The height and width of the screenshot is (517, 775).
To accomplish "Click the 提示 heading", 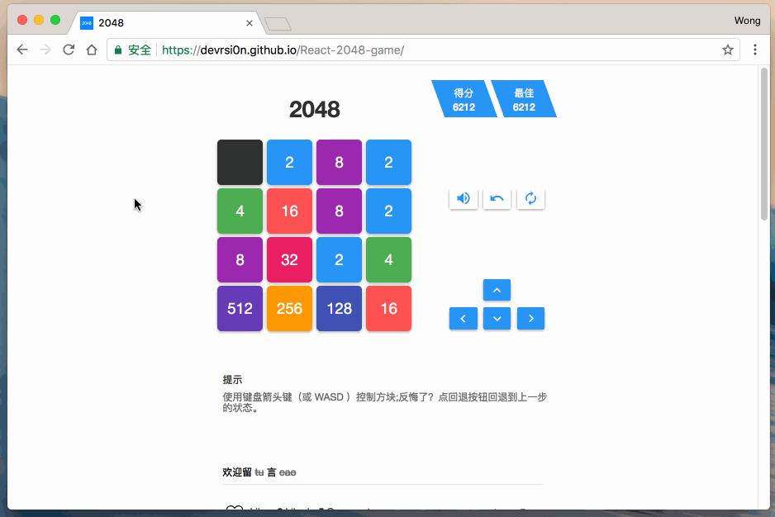I will [x=232, y=380].
